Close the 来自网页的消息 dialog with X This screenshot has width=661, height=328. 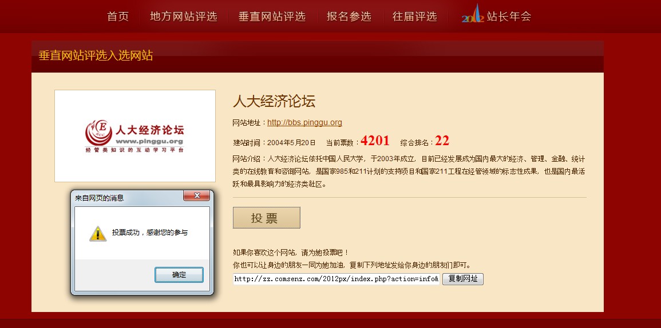click(196, 195)
